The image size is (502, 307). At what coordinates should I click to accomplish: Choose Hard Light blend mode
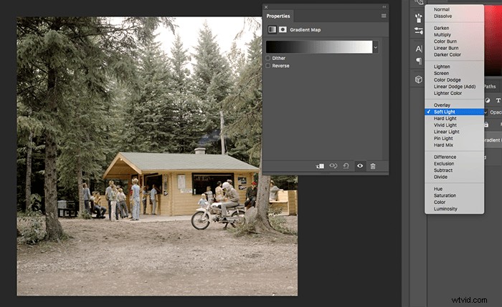(x=454, y=119)
